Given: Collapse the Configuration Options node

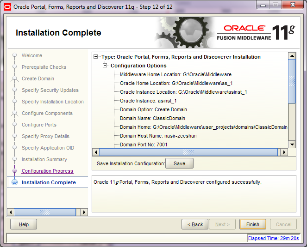Looking at the screenshot, I should [105, 66].
